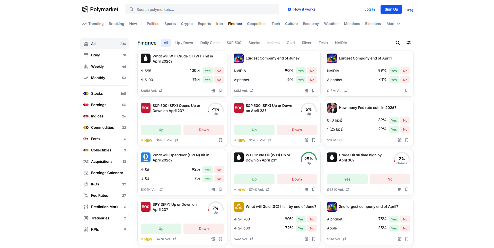
Task: Click the Search polymarkets input field
Action: pyautogui.click(x=202, y=10)
